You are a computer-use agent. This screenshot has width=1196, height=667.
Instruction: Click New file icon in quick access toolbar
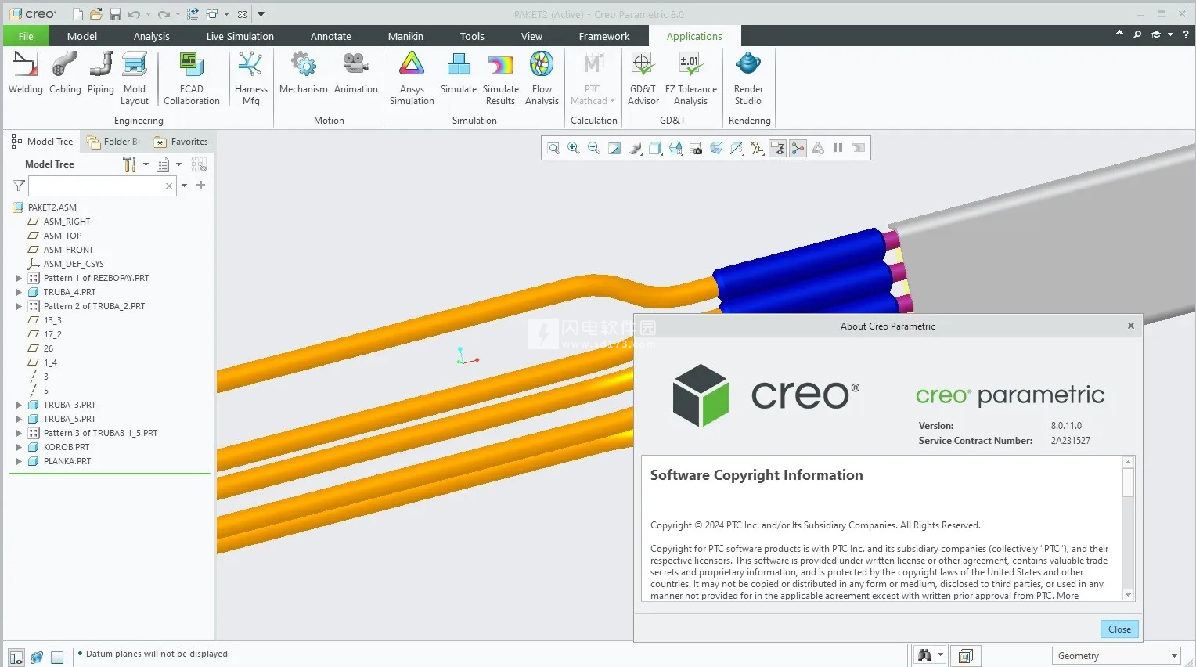77,14
